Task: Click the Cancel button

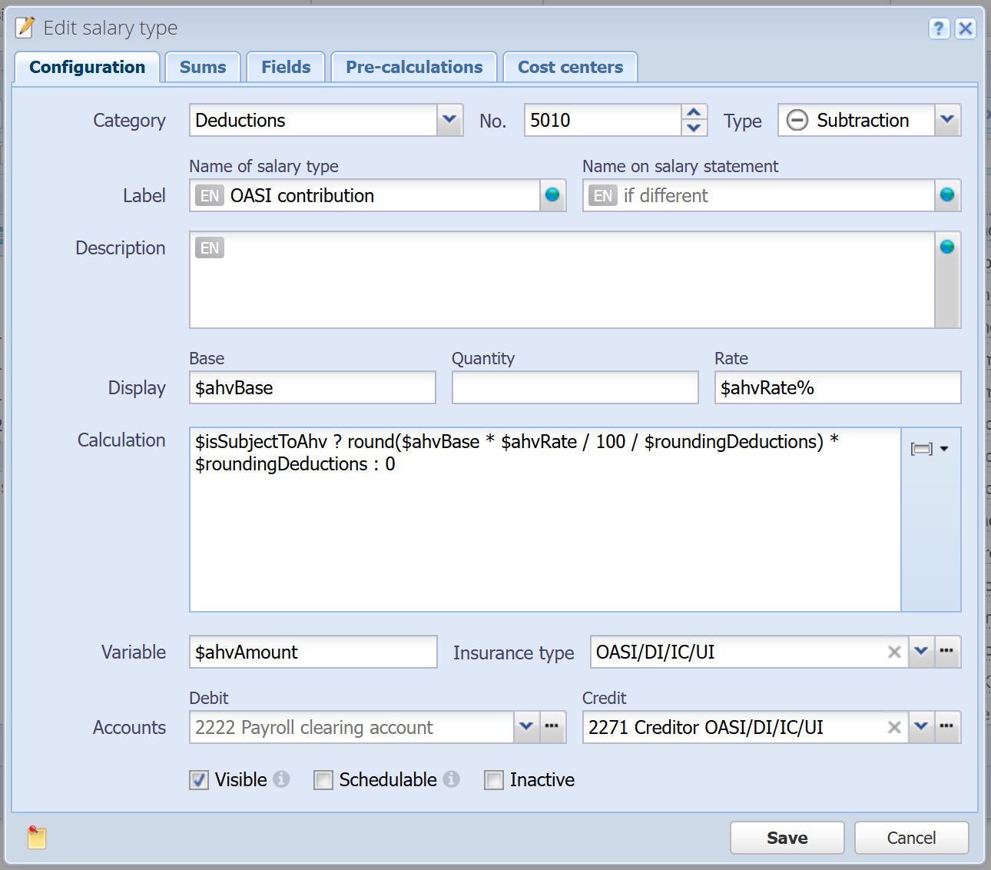Action: point(911,838)
